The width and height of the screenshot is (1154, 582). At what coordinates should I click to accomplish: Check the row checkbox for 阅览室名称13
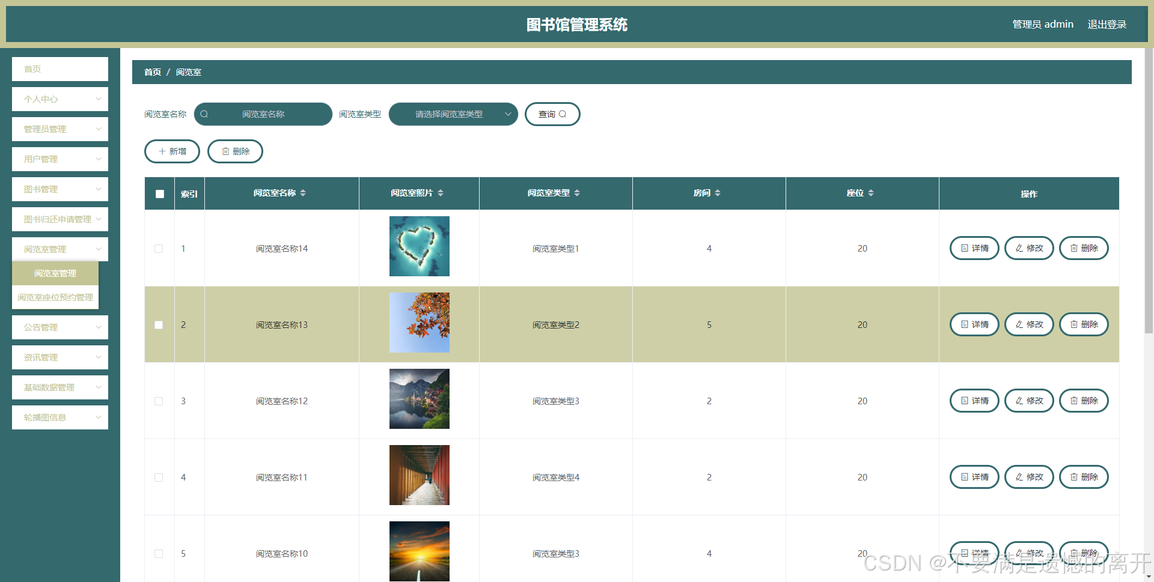[x=159, y=324]
